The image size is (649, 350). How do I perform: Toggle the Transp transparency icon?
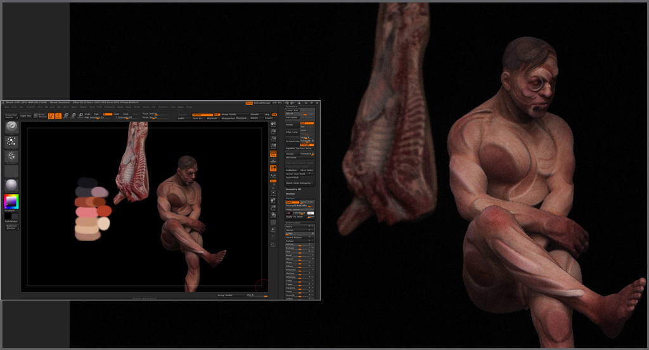coord(273,230)
